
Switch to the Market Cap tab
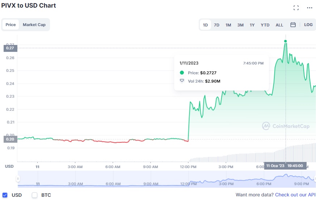click(34, 25)
